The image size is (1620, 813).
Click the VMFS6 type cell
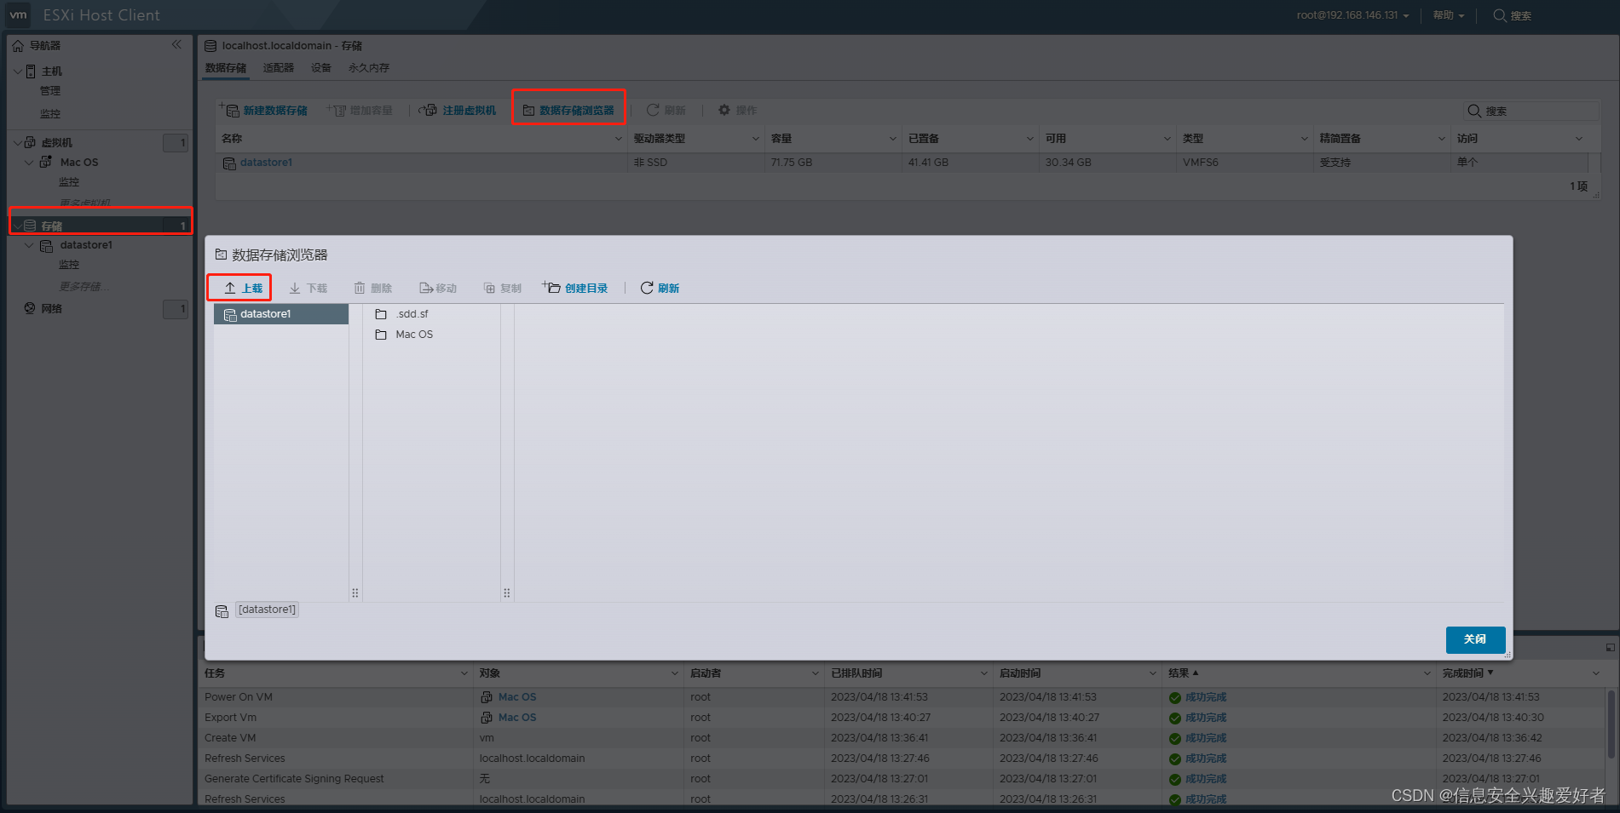(x=1200, y=163)
